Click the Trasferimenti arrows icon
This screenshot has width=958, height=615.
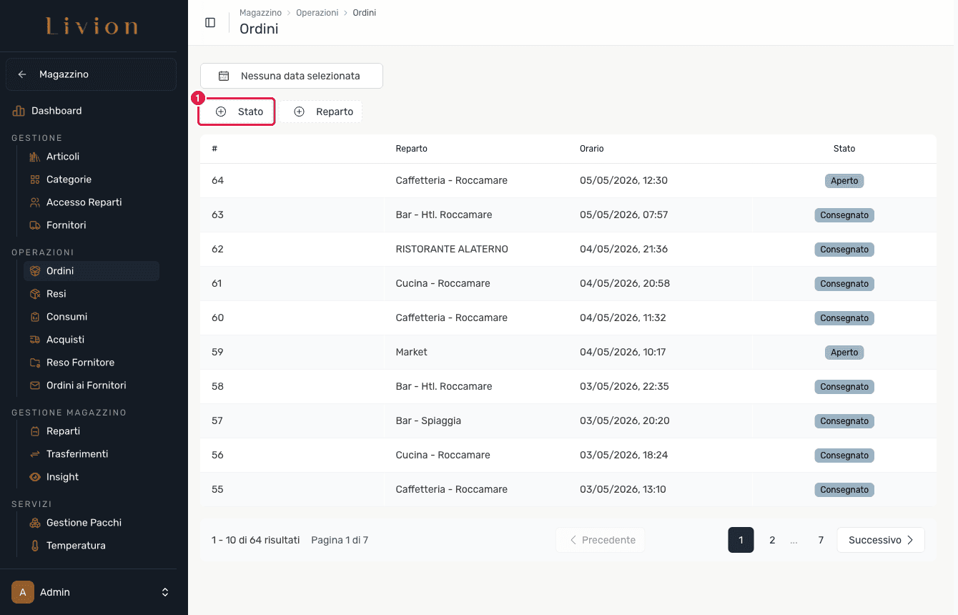pos(34,454)
